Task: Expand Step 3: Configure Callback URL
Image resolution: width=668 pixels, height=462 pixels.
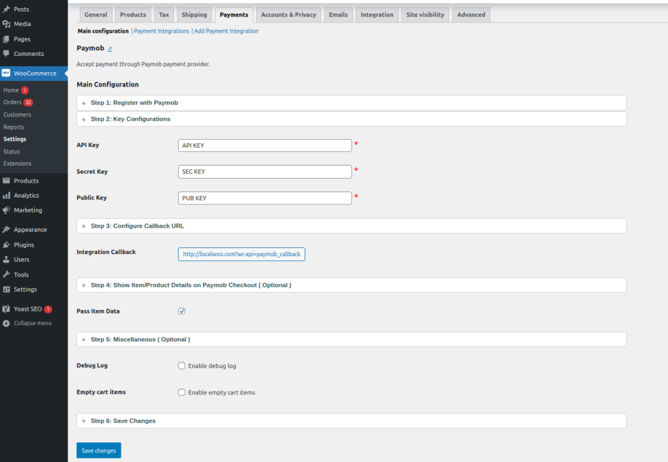Action: click(x=84, y=226)
